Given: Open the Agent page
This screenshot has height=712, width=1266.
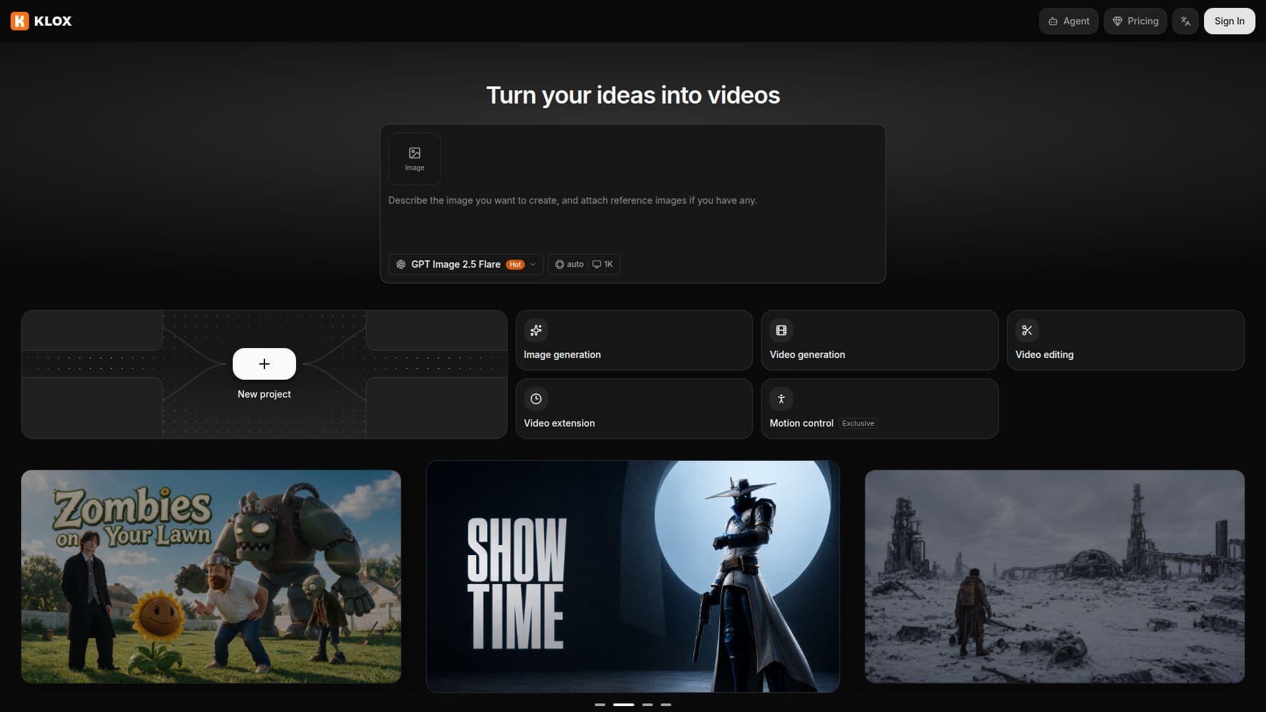Looking at the screenshot, I should (1068, 21).
